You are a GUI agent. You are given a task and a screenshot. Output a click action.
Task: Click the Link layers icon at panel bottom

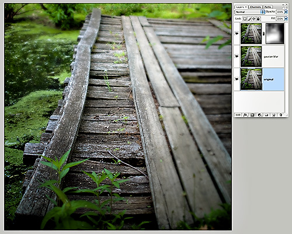(x=238, y=115)
